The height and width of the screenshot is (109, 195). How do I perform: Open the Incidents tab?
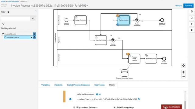(x=58, y=85)
